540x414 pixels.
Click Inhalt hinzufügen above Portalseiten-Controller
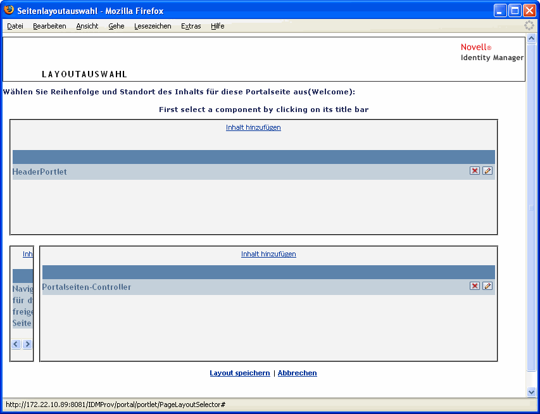[268, 254]
